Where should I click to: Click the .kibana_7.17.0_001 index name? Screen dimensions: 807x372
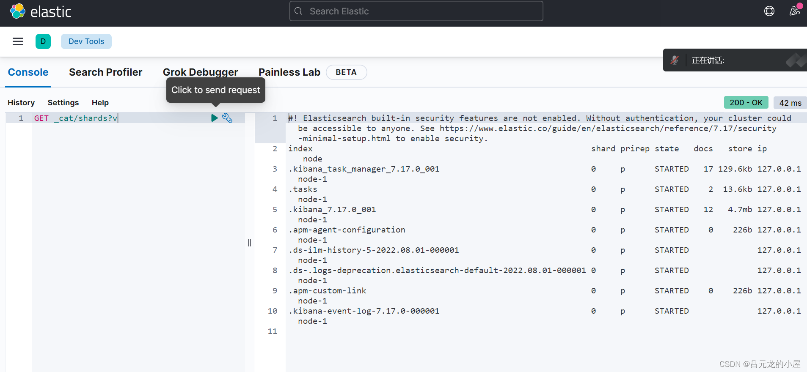pyautogui.click(x=332, y=210)
